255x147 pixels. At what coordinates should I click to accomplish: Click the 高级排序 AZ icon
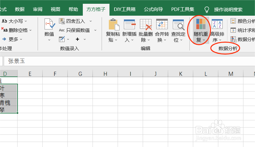pos(217,24)
